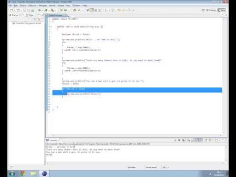
Task: Open the Refactor menu
Action: (x=32, y=5)
